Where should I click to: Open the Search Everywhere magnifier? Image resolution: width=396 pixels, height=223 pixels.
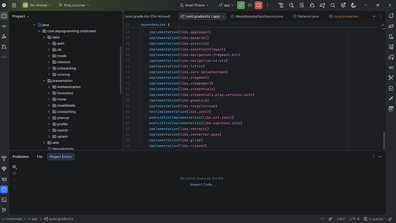[x=333, y=5]
